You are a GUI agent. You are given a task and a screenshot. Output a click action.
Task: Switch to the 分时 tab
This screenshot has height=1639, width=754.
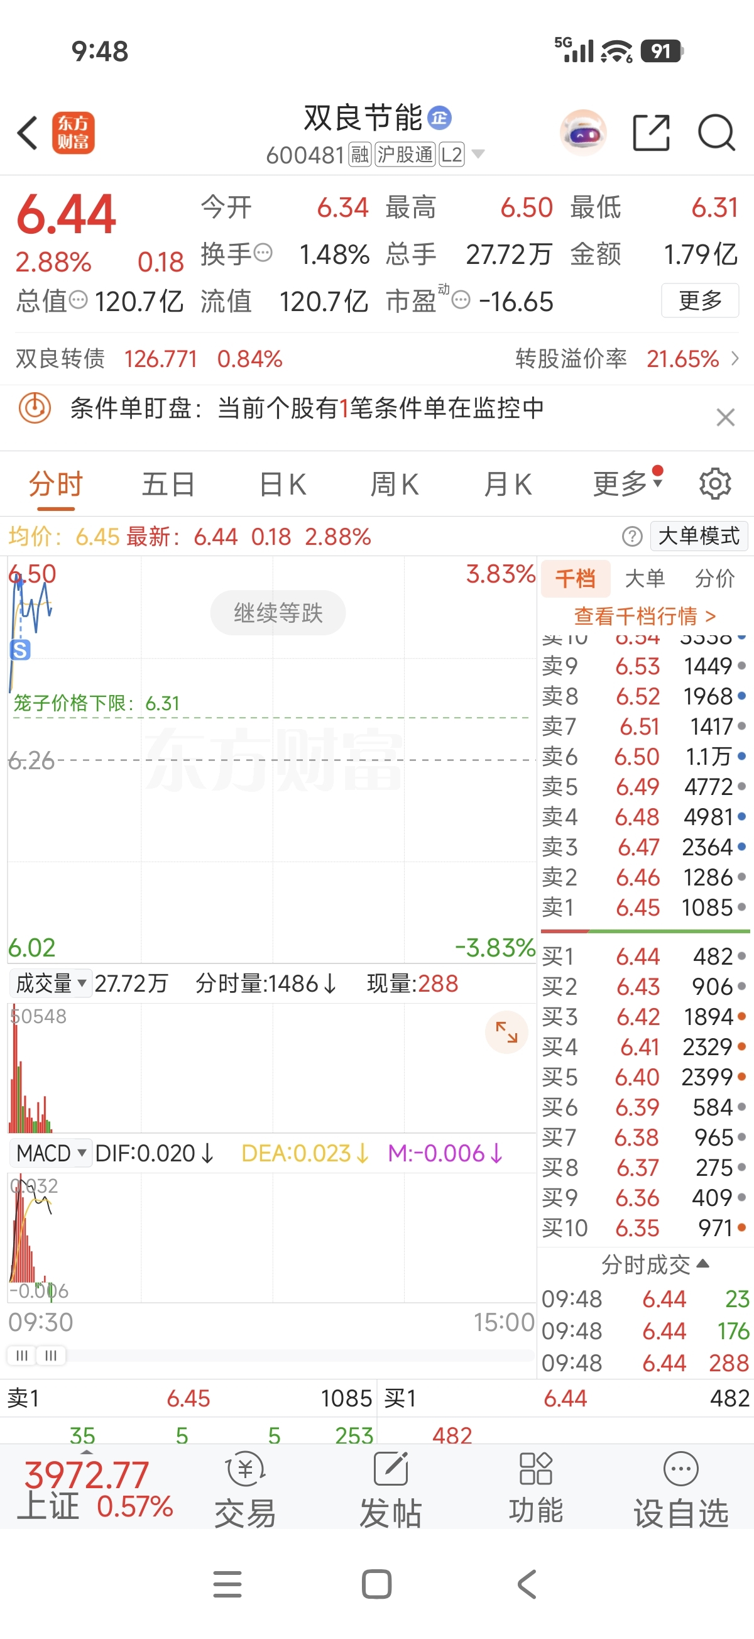tap(56, 484)
